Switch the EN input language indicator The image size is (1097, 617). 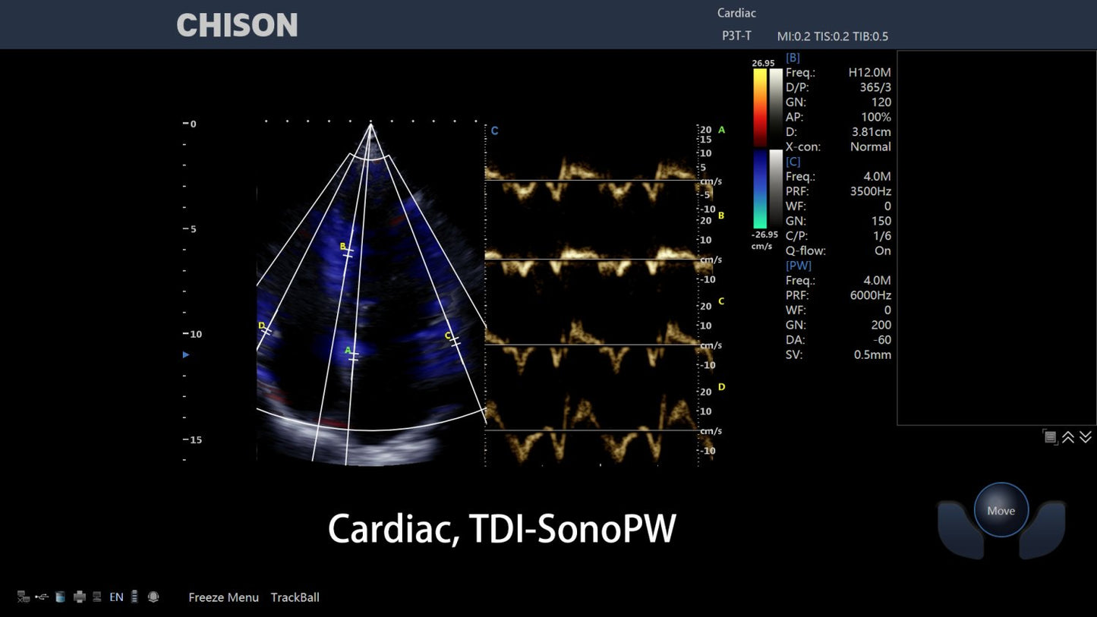(x=116, y=597)
